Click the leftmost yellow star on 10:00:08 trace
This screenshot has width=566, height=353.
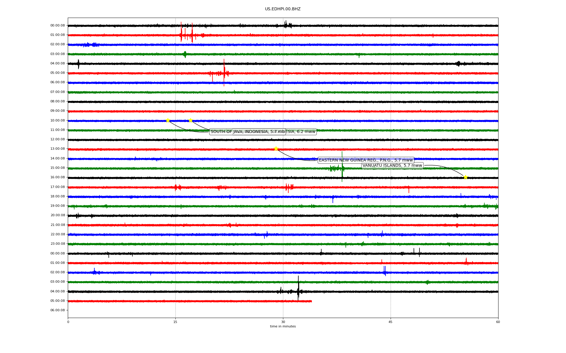pos(168,120)
